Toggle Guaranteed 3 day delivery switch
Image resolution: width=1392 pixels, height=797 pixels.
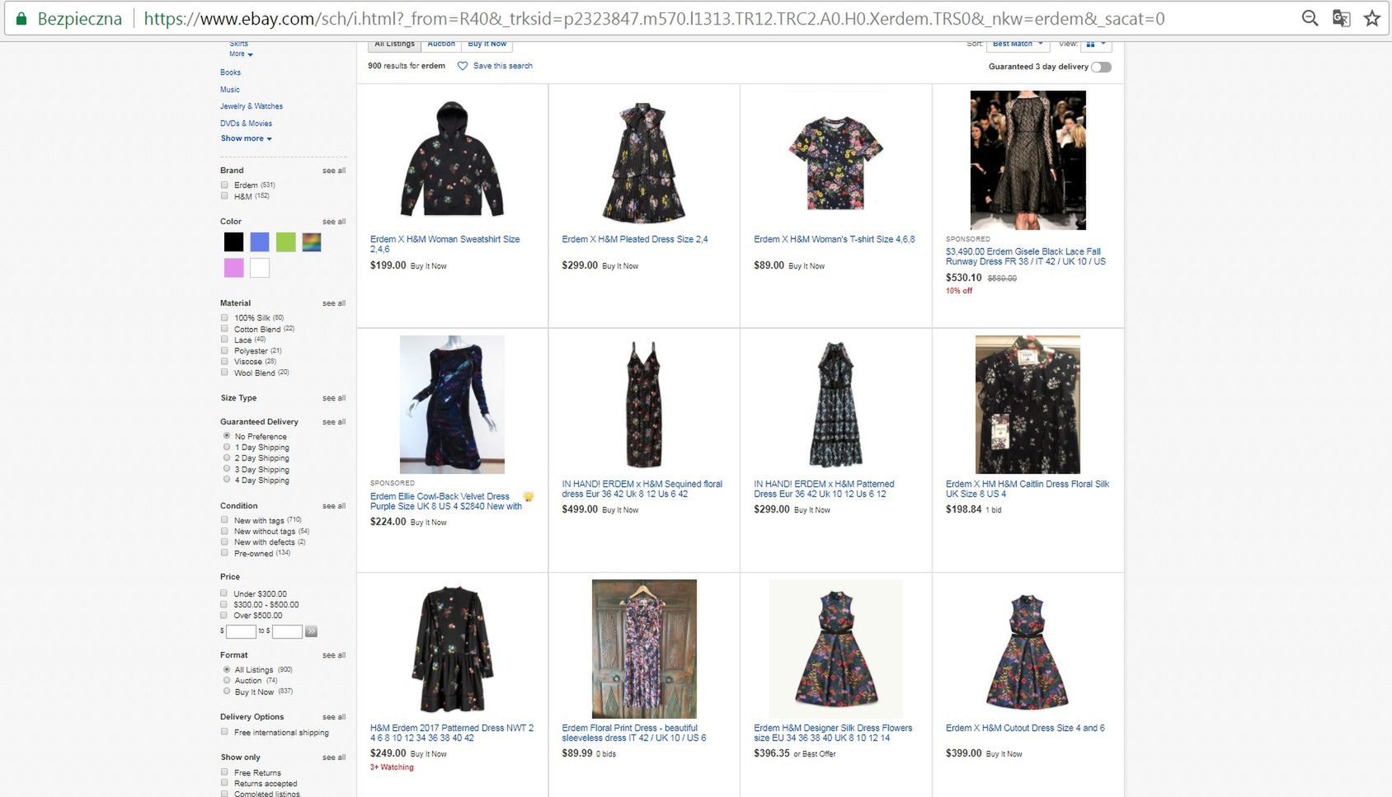1101,67
